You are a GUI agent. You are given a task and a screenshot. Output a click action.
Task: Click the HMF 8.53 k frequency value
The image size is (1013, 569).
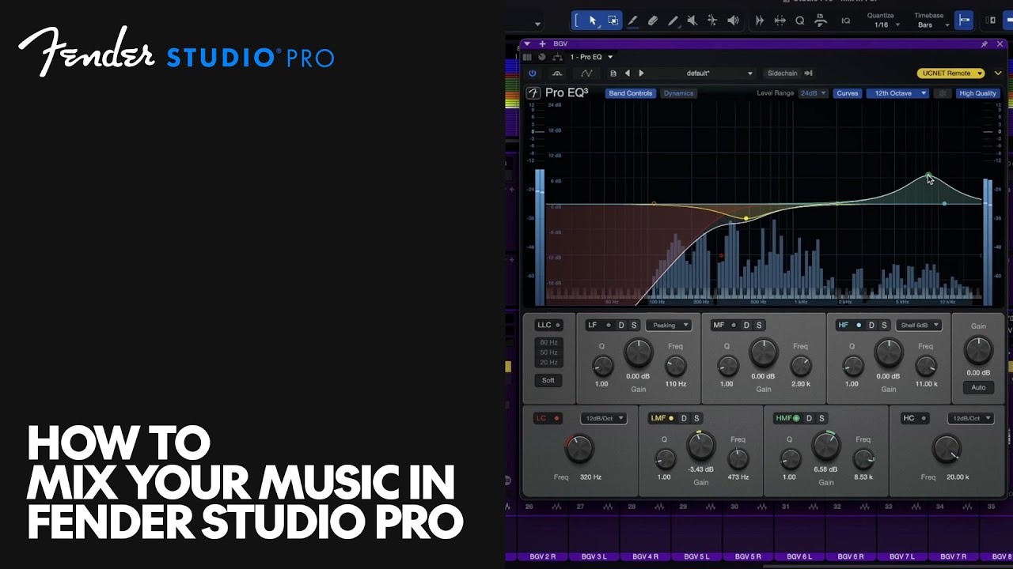point(863,477)
